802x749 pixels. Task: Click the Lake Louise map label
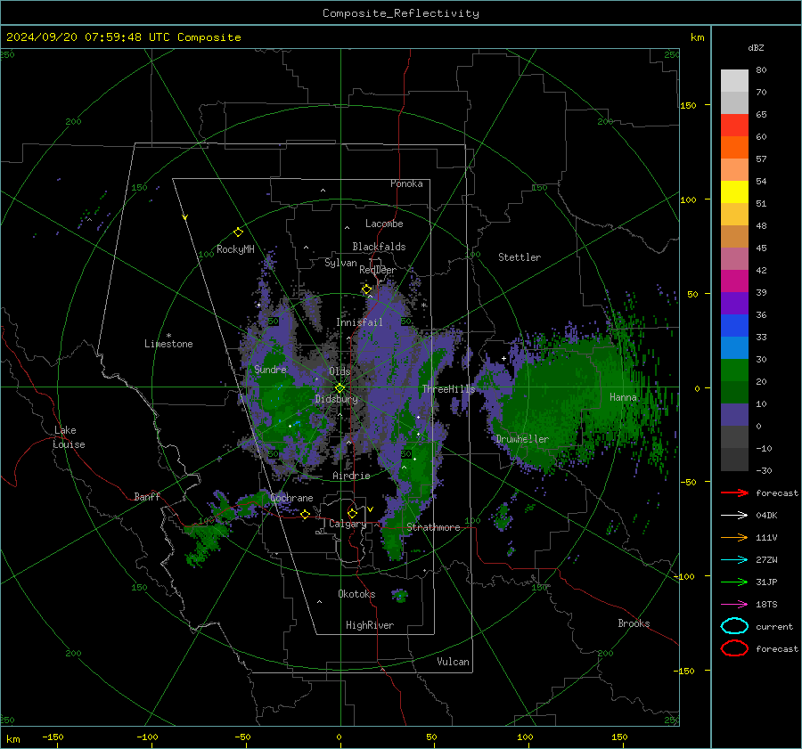(x=69, y=437)
